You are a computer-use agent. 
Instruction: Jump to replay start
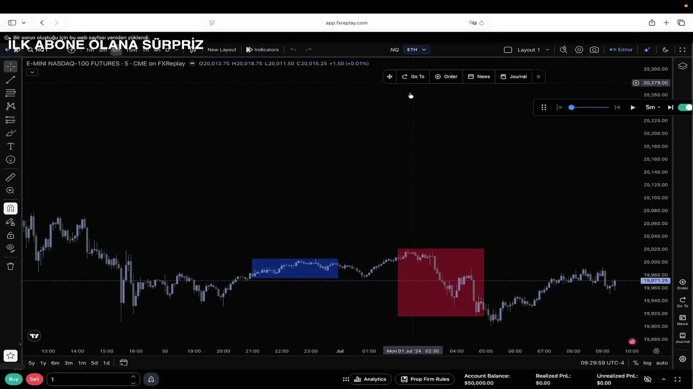(x=559, y=108)
